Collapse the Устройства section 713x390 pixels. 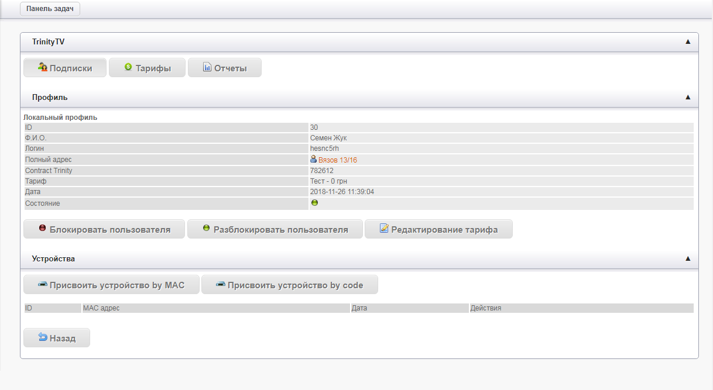click(688, 258)
